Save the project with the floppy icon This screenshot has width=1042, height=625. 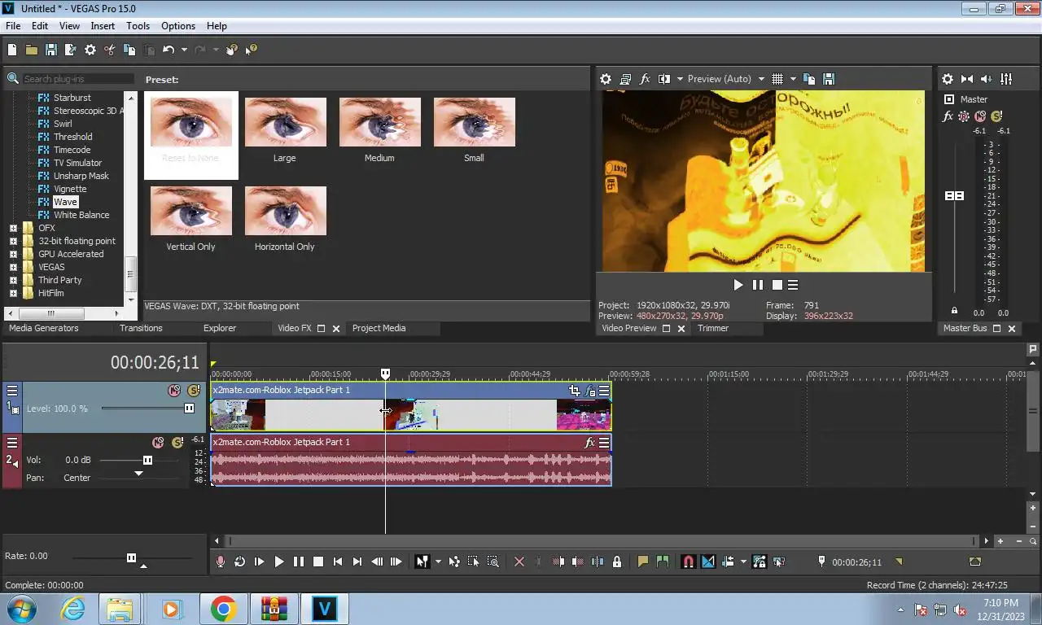[x=50, y=50]
